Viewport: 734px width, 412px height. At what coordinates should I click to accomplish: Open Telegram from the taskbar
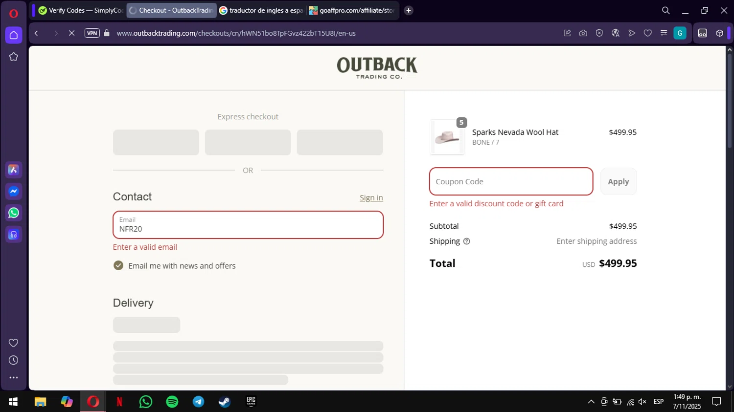click(199, 402)
